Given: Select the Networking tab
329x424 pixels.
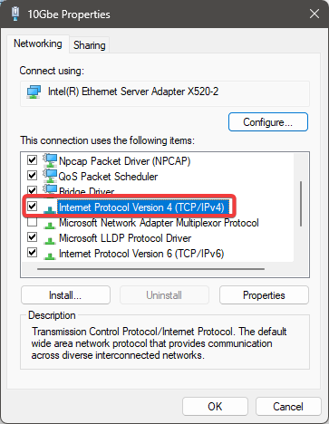Looking at the screenshot, I should 38,43.
